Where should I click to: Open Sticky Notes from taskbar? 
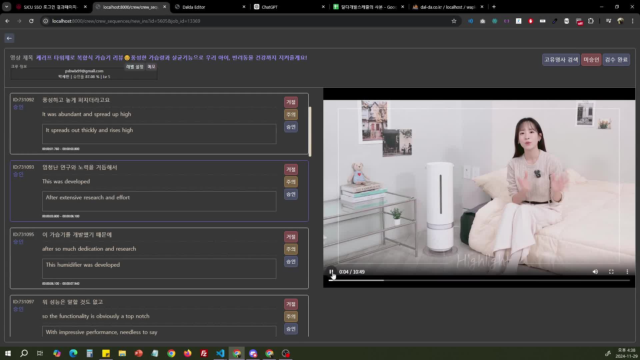pyautogui.click(x=106, y=353)
